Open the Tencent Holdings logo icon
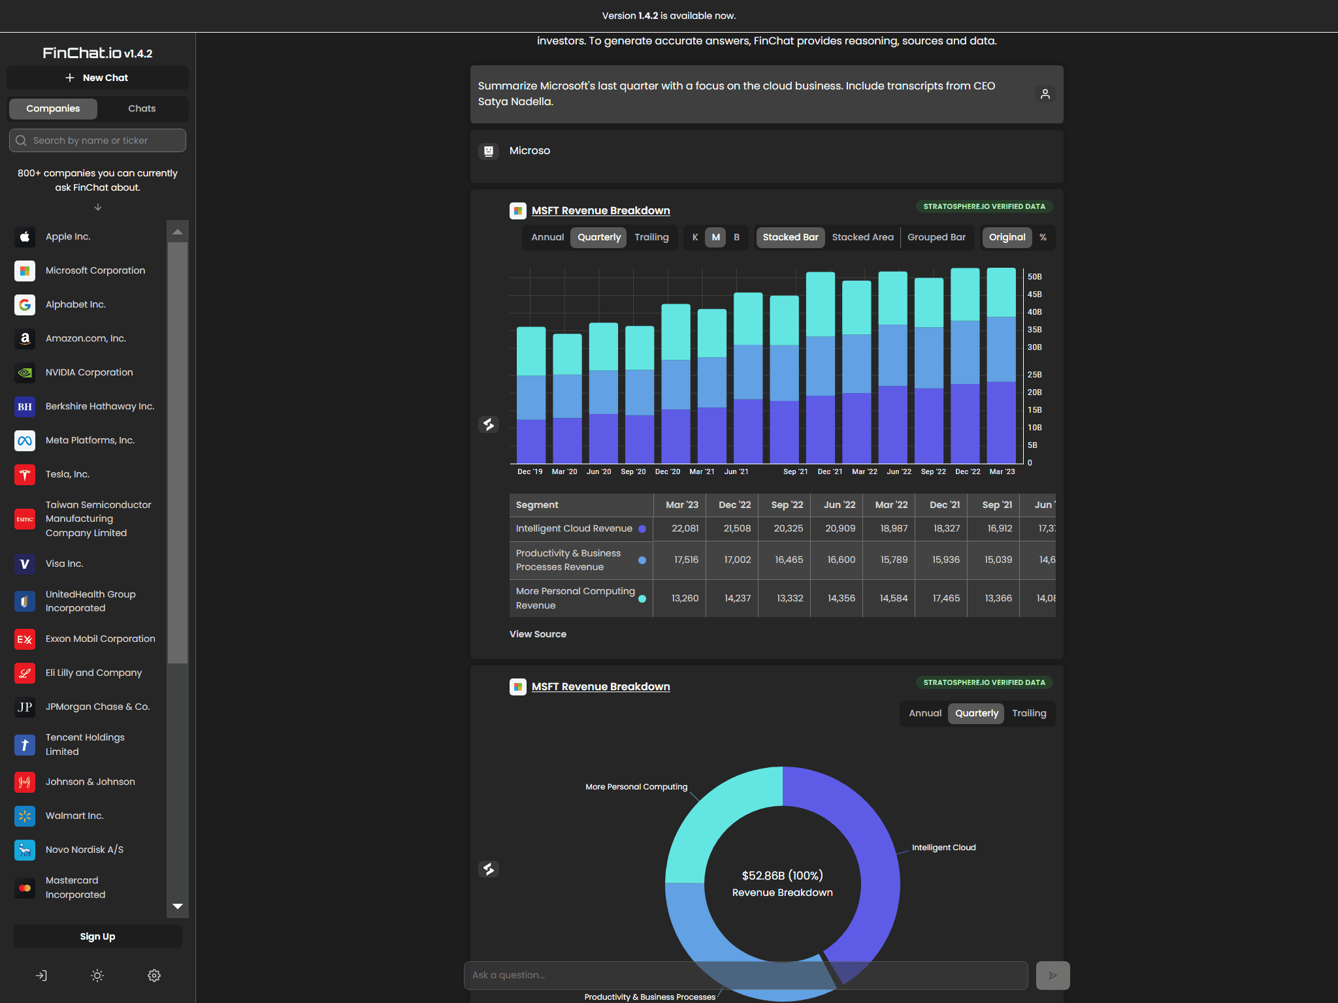1338x1003 pixels. pyautogui.click(x=25, y=745)
